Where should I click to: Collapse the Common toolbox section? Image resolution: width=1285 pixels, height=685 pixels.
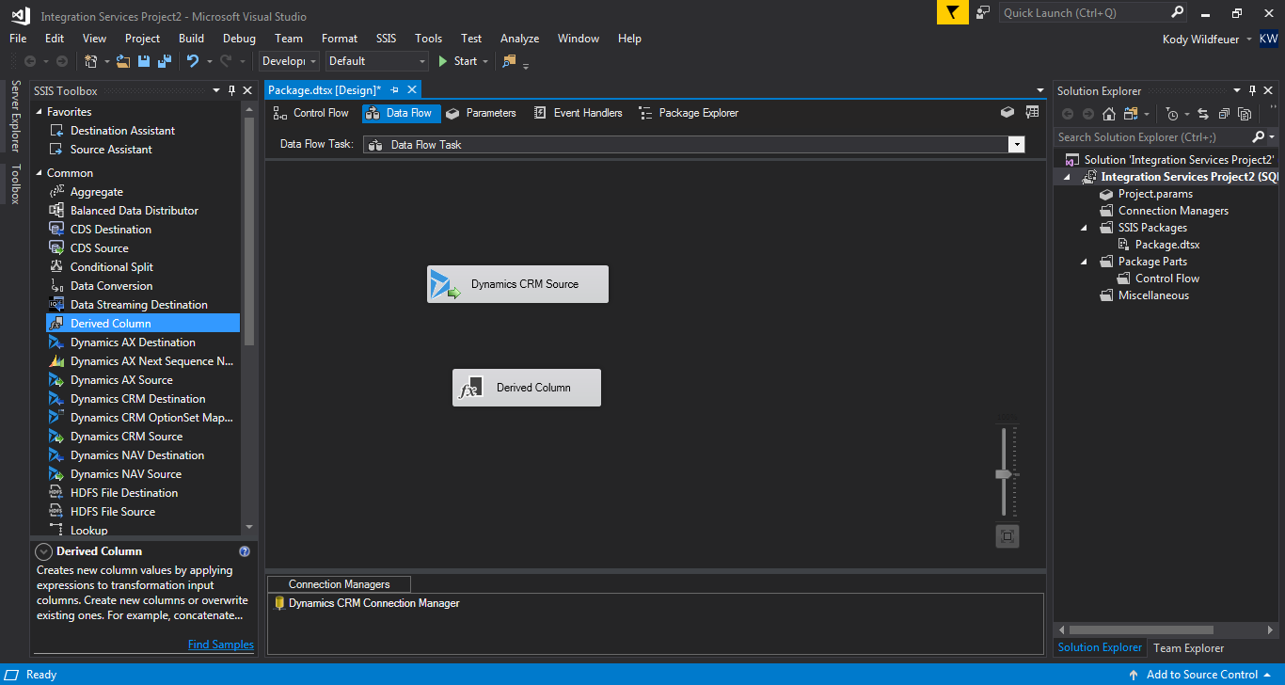(x=40, y=173)
